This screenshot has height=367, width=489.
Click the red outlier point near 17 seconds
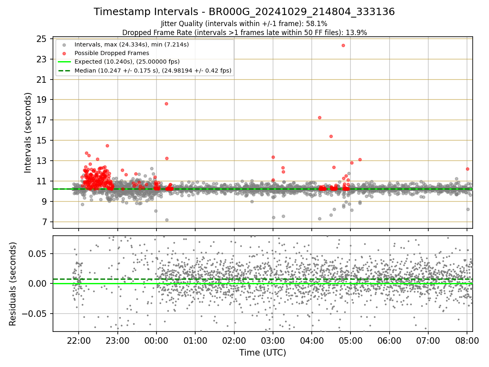[319, 117]
